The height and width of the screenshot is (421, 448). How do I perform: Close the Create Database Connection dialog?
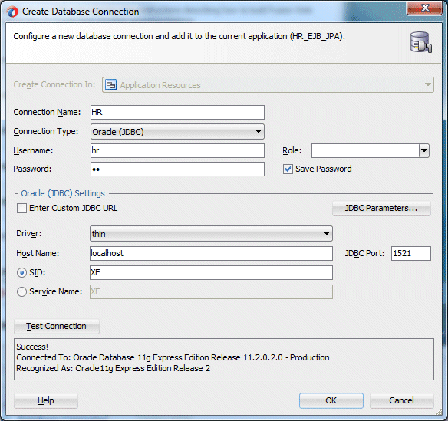(424, 8)
